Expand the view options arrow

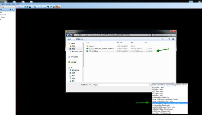(165, 39)
